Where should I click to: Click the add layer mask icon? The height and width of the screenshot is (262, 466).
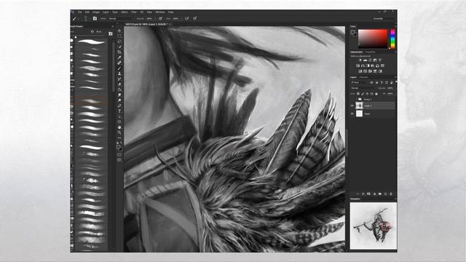tap(368, 194)
